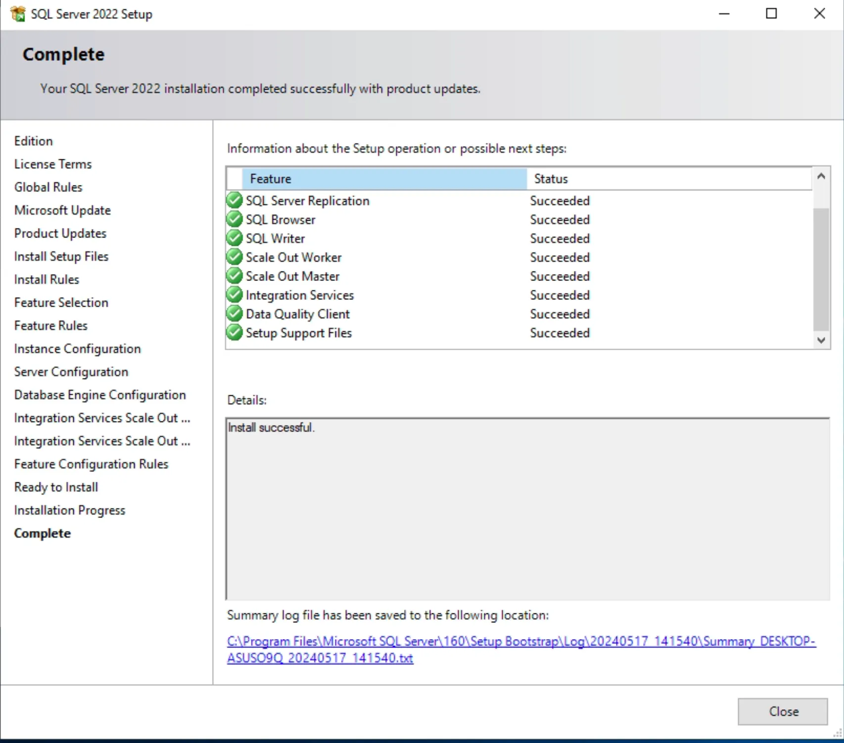Select the SQL Writer feature name
844x743 pixels.
coord(275,238)
